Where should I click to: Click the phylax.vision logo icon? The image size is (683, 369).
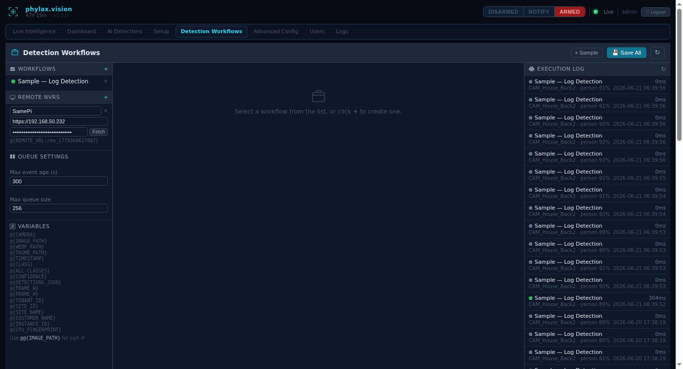[13, 12]
